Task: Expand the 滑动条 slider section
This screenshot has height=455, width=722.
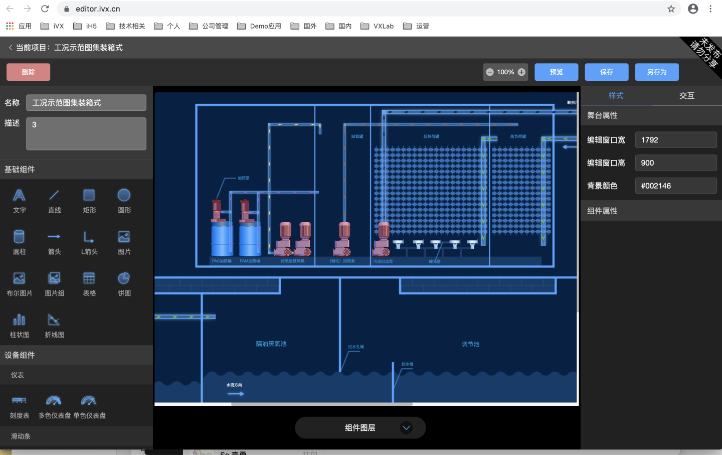Action: click(21, 436)
